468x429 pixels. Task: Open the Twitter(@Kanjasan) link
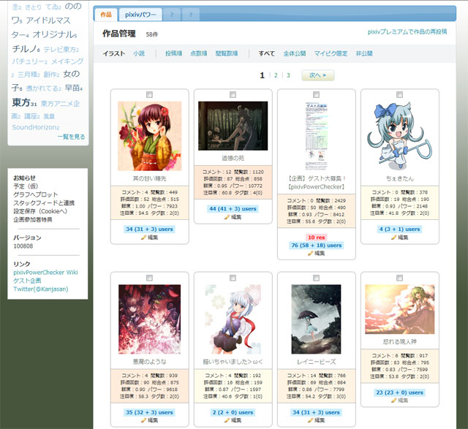point(41,289)
